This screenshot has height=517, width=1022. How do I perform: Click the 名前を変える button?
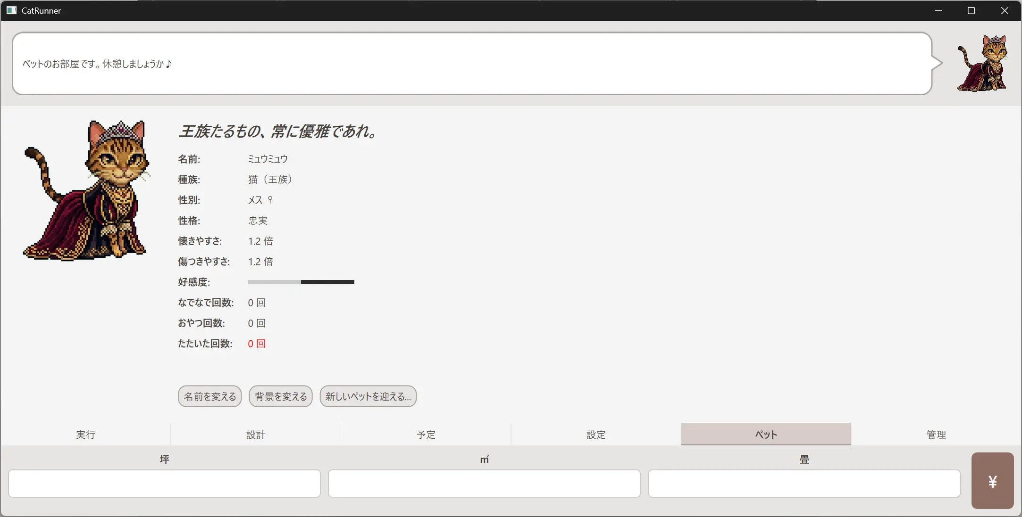pyautogui.click(x=210, y=396)
